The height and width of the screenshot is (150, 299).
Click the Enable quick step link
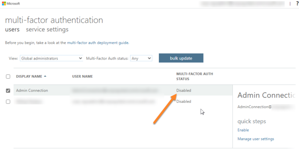point(243,130)
